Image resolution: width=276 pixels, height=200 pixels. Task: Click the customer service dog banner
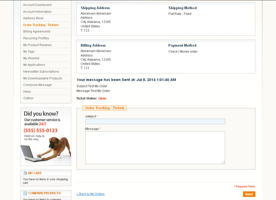46,137
